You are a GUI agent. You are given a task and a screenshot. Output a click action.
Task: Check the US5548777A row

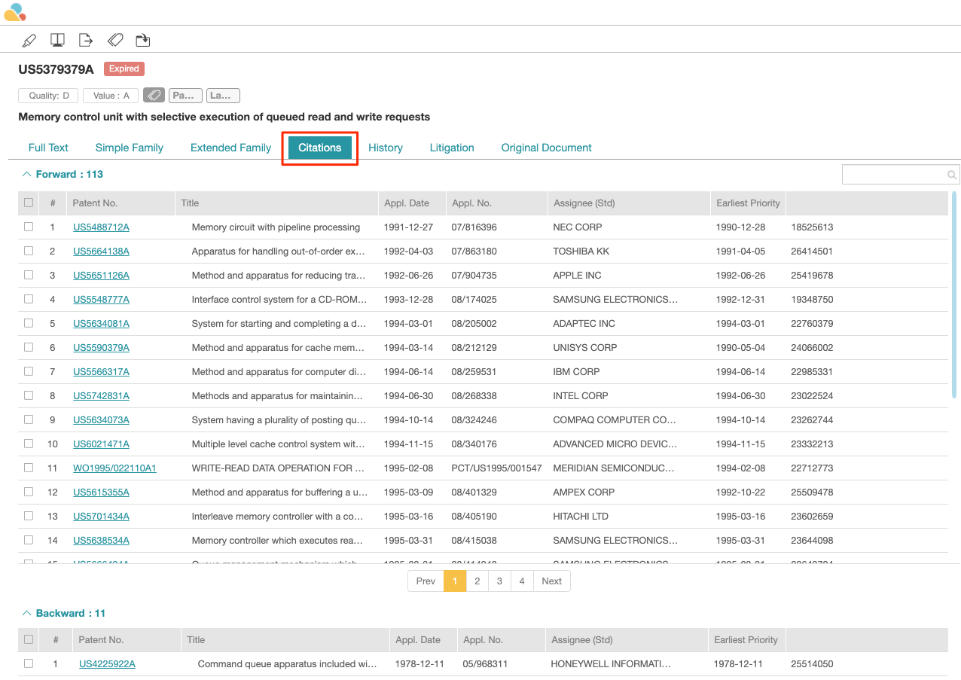coord(29,299)
